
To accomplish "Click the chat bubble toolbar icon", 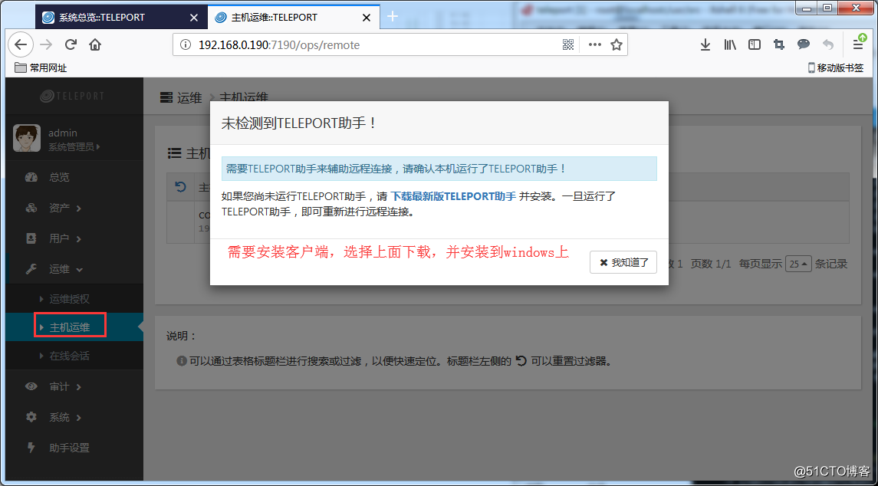I will pos(804,44).
